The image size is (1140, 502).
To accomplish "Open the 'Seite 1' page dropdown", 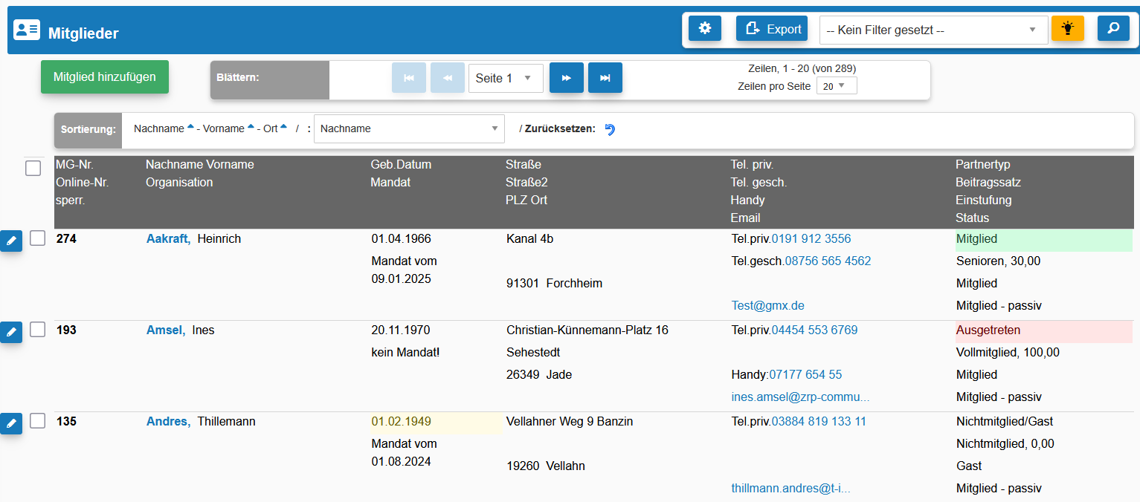I will [x=506, y=78].
